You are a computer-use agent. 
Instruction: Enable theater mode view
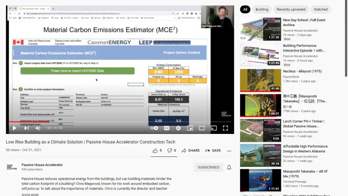[x=202, y=128]
